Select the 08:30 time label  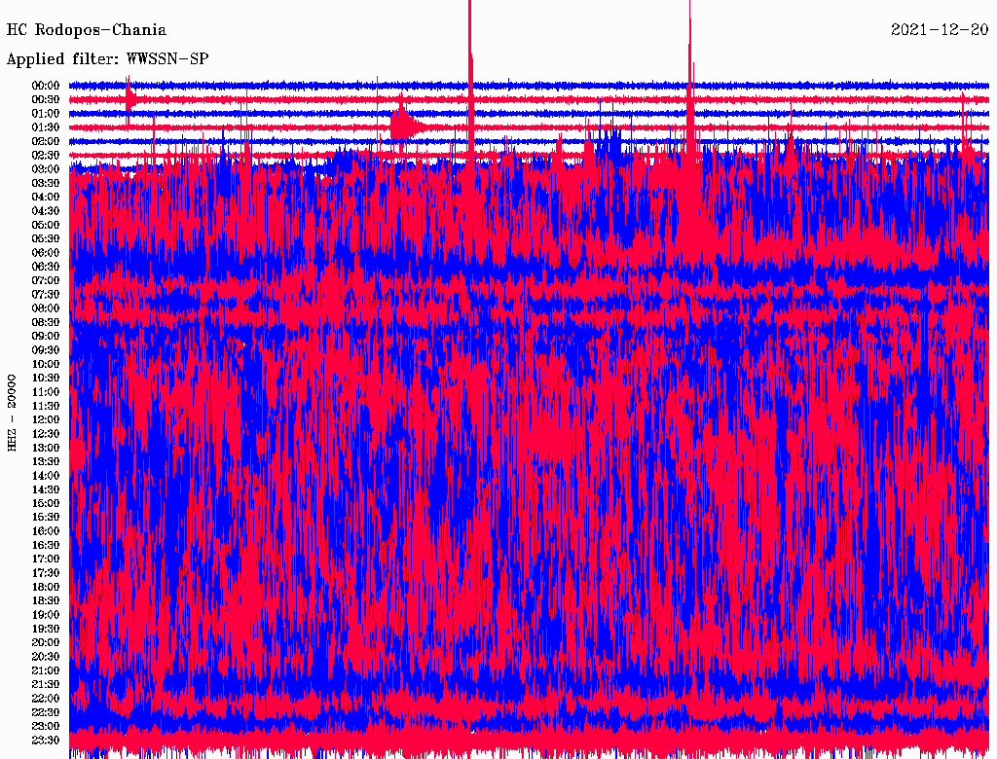pos(46,322)
